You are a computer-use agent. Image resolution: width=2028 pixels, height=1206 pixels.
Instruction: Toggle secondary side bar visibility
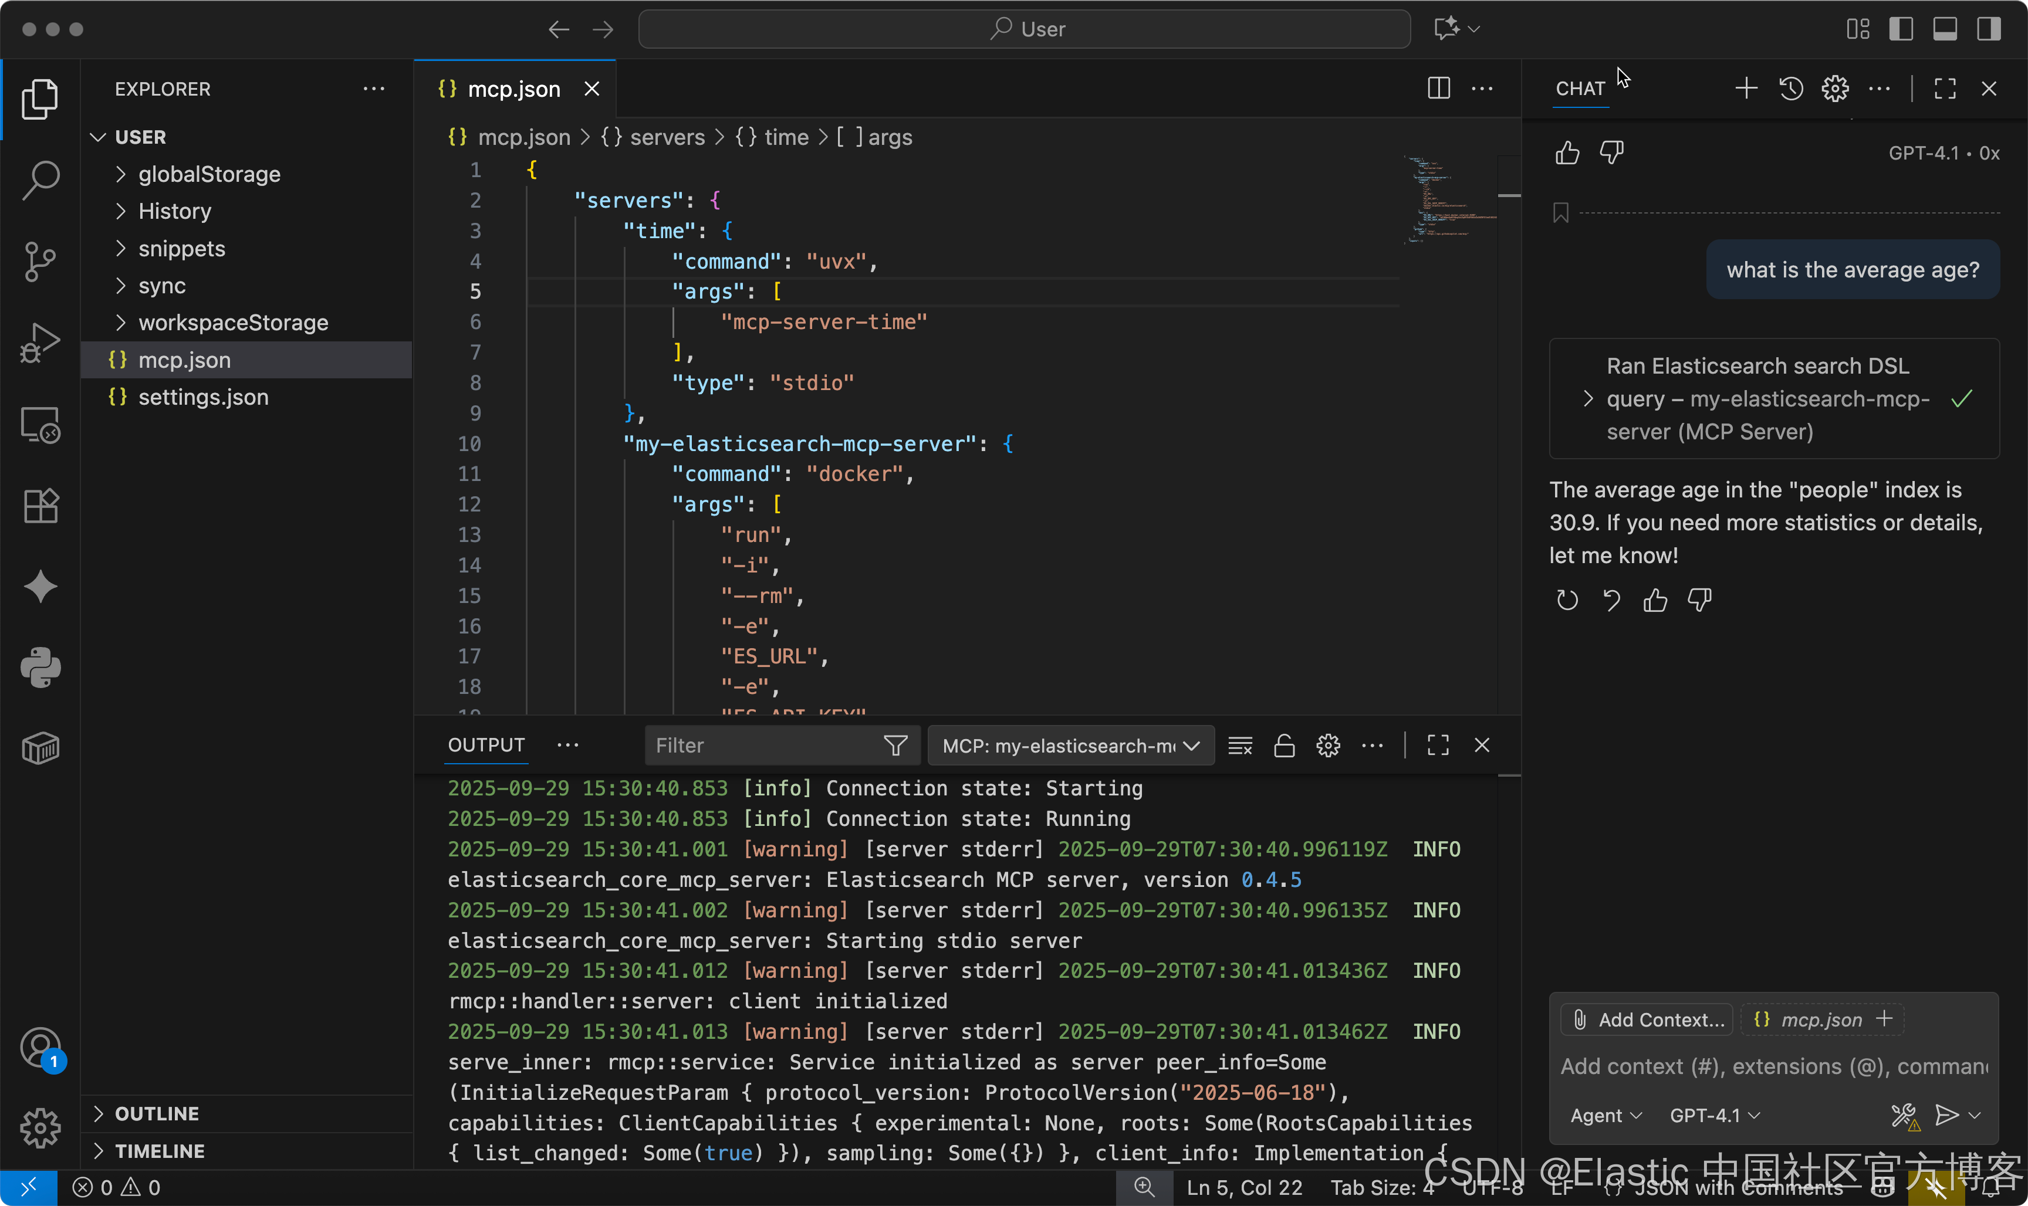click(x=1988, y=29)
